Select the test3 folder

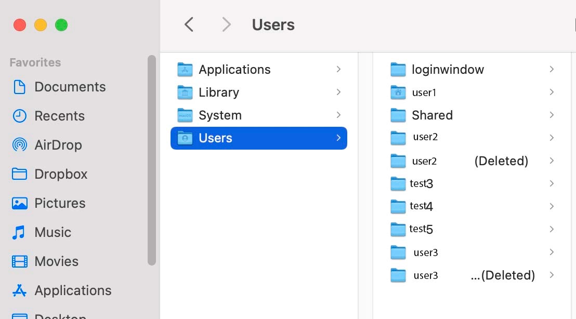[x=421, y=183]
